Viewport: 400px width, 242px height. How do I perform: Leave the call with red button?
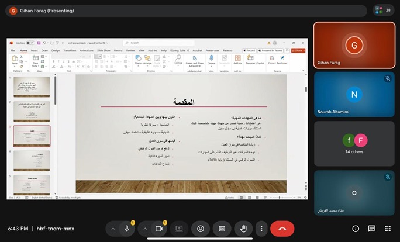[x=282, y=229]
